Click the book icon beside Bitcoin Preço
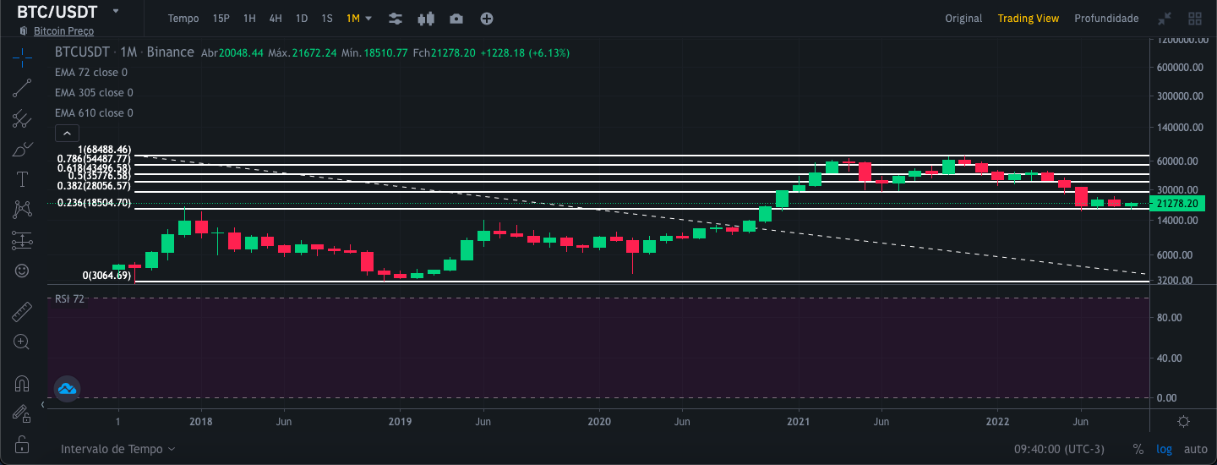 (23, 31)
